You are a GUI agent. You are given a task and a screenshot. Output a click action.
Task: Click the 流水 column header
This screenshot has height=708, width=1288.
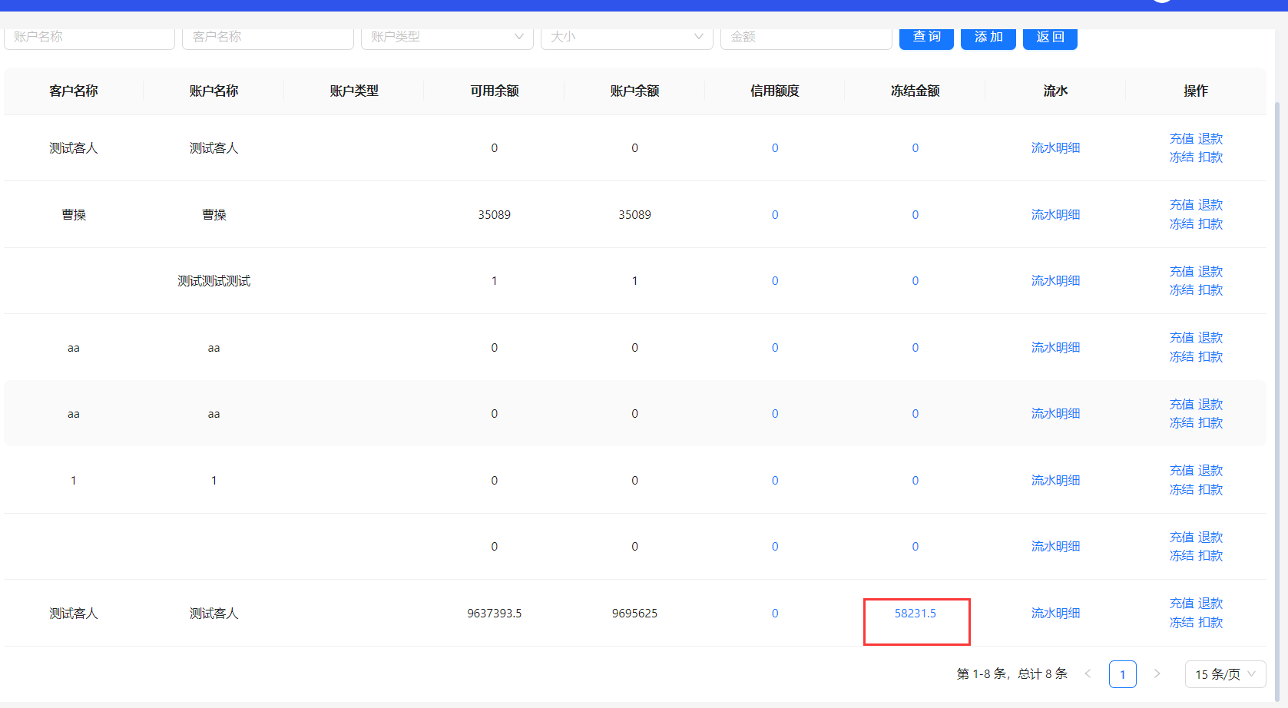(1055, 91)
